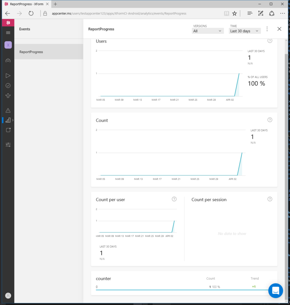The width and height of the screenshot is (290, 305).
Task: Open the Test checkmark icon in sidebar
Action: tap(8, 85)
